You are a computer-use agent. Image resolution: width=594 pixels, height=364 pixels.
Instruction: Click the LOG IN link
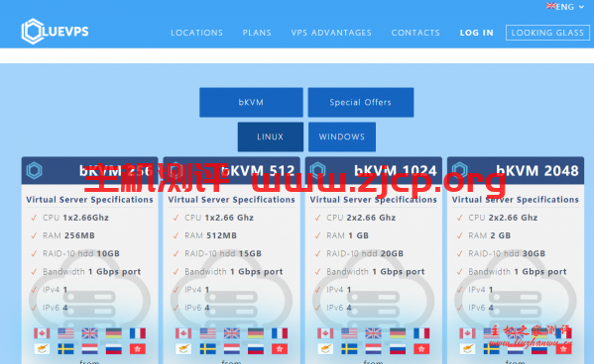[477, 33]
